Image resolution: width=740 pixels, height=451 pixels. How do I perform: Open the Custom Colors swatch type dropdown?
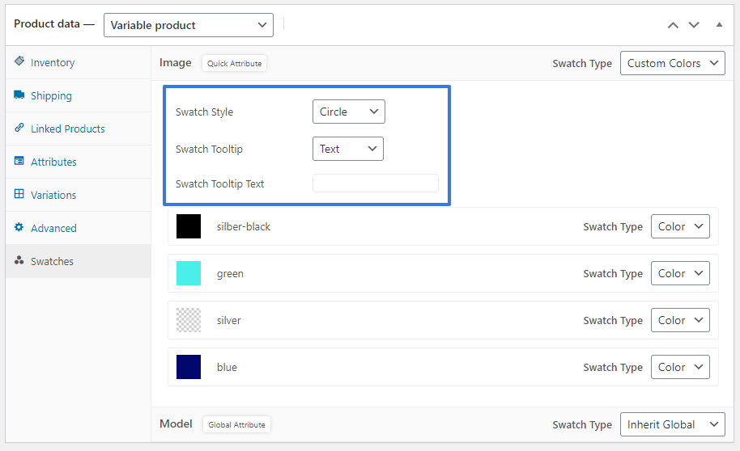[672, 63]
